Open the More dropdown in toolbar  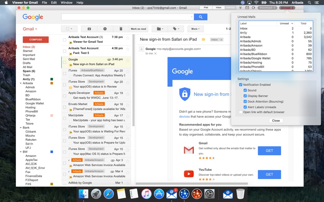click(x=195, y=29)
